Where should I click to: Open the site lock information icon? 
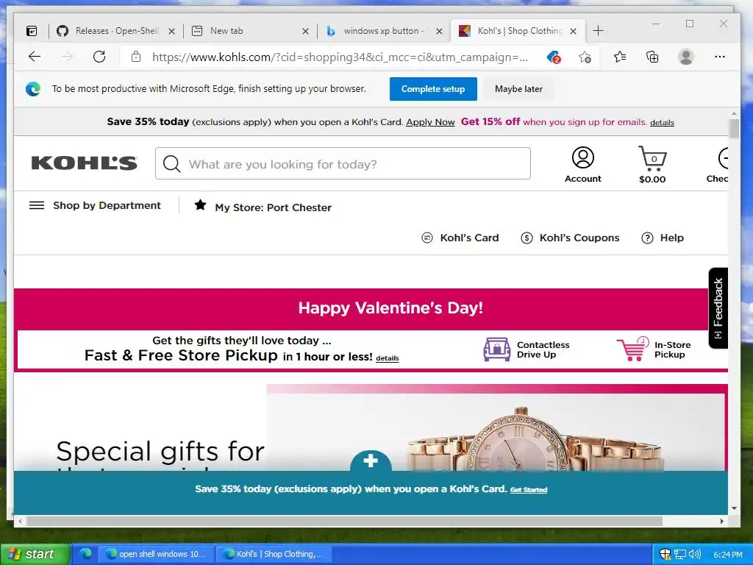136,57
